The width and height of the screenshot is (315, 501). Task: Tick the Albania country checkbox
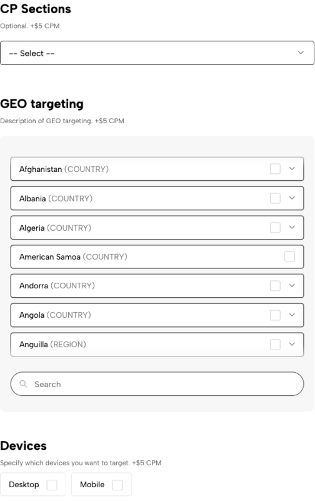click(275, 198)
